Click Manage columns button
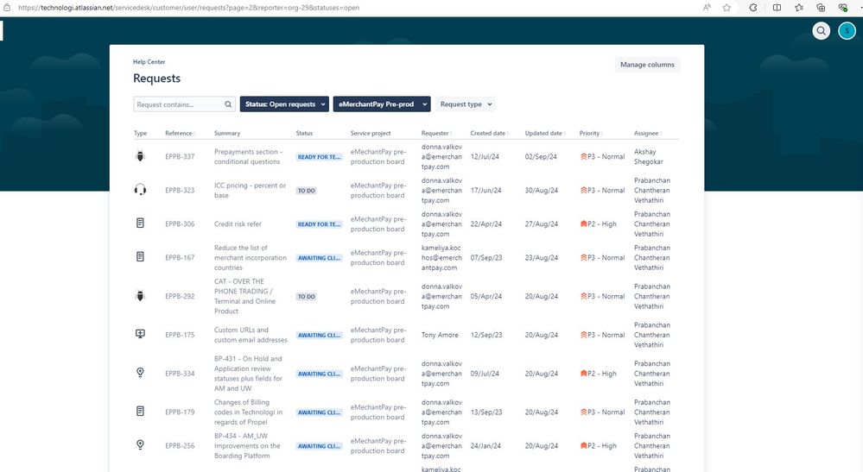This screenshot has height=472, width=863. click(647, 65)
